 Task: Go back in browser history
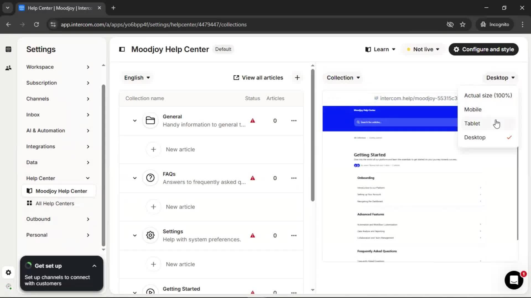(x=9, y=25)
